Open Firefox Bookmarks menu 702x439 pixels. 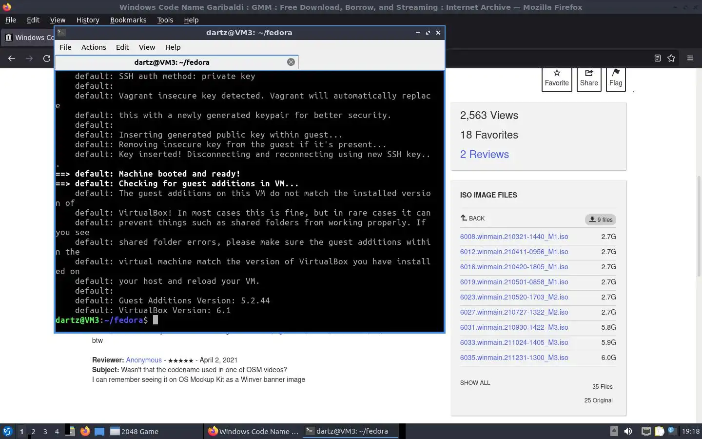coord(128,20)
